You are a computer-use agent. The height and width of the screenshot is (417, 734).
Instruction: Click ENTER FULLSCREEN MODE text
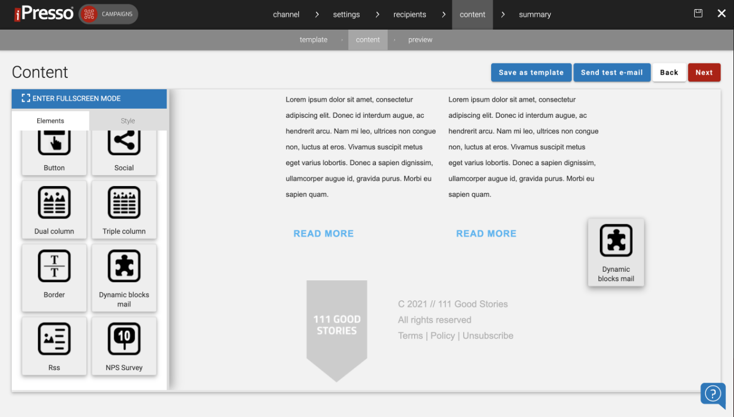click(76, 98)
